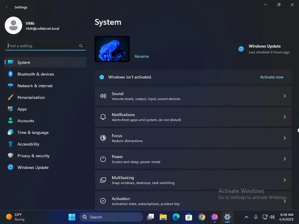The image size is (299, 224).
Task: Click the VM6 user avatar picture
Action: (13, 25)
